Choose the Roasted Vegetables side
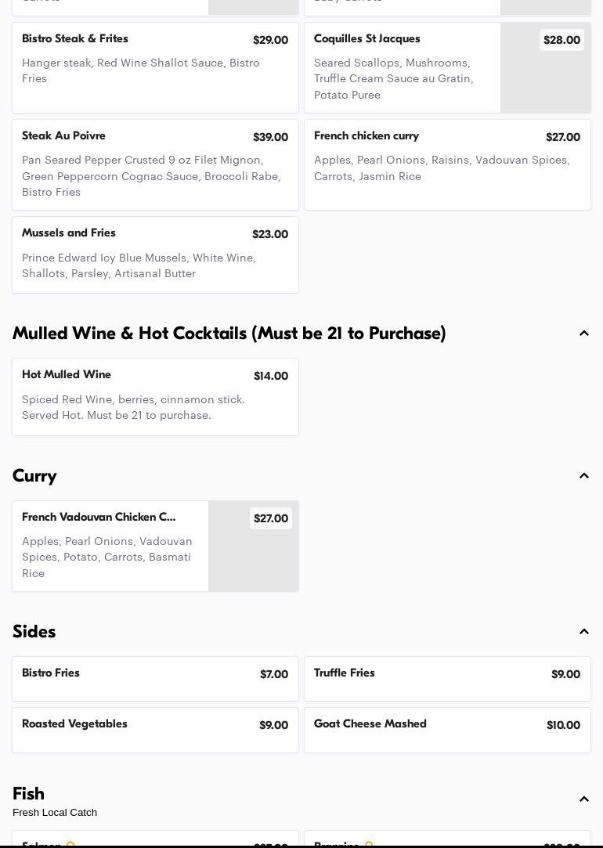The width and height of the screenshot is (603, 848). (155, 730)
